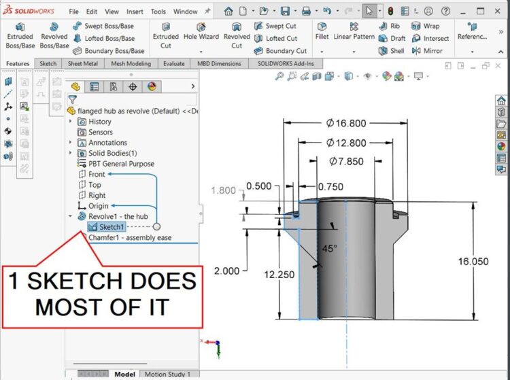Viewport: 510px width, 380px height.
Task: Use the Intersect feature tool
Action: (430, 38)
